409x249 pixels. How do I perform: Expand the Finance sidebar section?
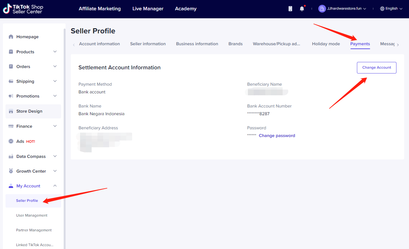[55, 126]
